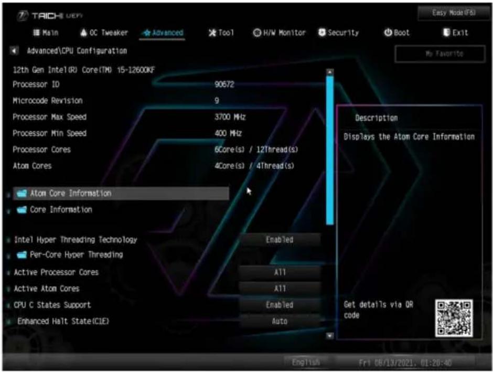Viewport: 493px width, 372px height.
Task: Change CPU C States Support Enabled value
Action: [x=280, y=305]
